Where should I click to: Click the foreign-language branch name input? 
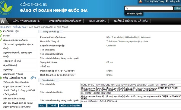tap(131, 101)
